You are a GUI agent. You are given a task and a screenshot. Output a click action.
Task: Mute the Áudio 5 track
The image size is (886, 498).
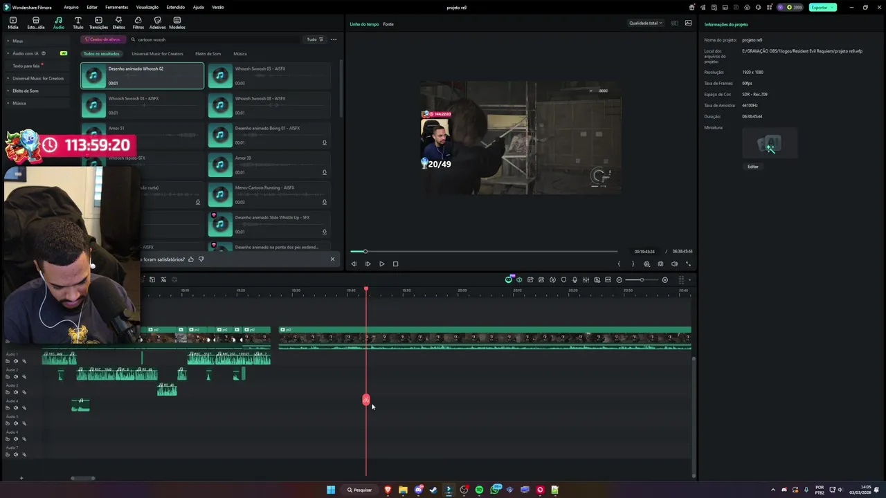pyautogui.click(x=16, y=423)
